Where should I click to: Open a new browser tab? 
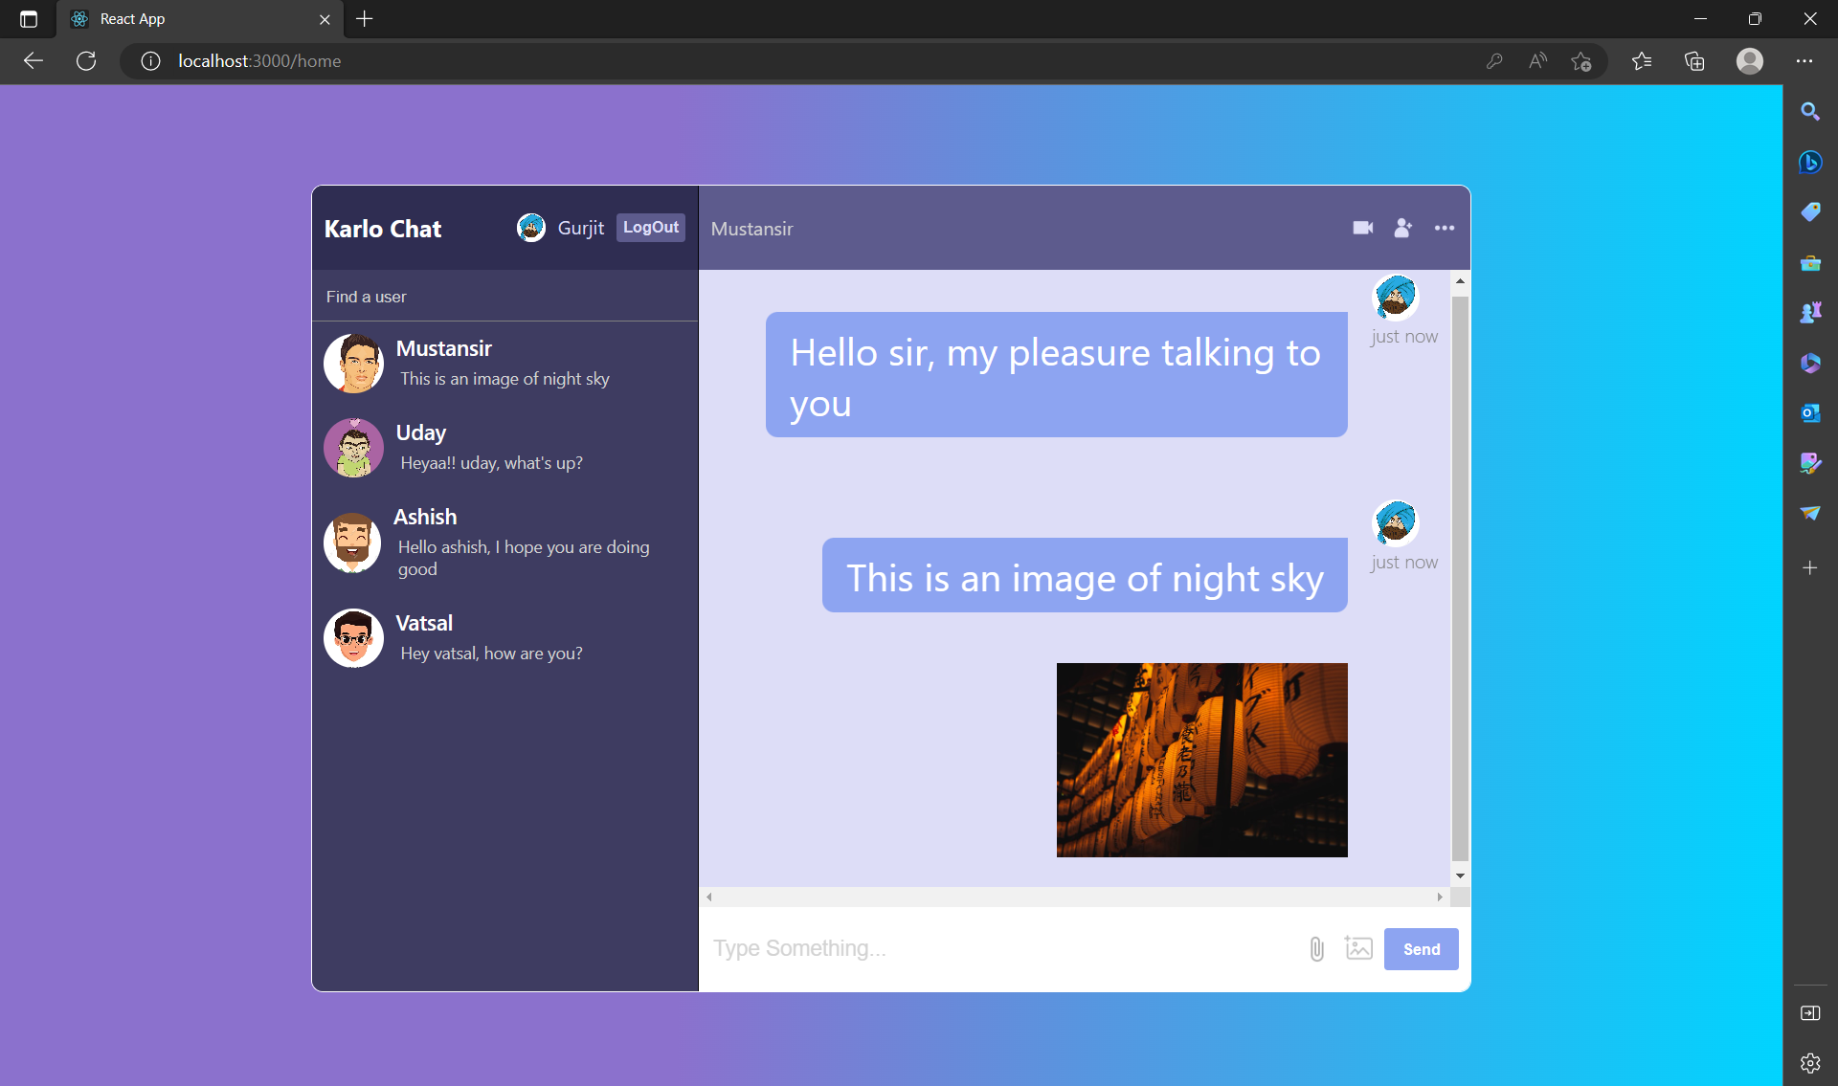click(x=364, y=19)
